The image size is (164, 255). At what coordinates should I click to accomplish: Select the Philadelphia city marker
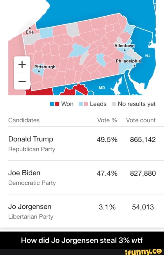pyautogui.click(x=134, y=66)
